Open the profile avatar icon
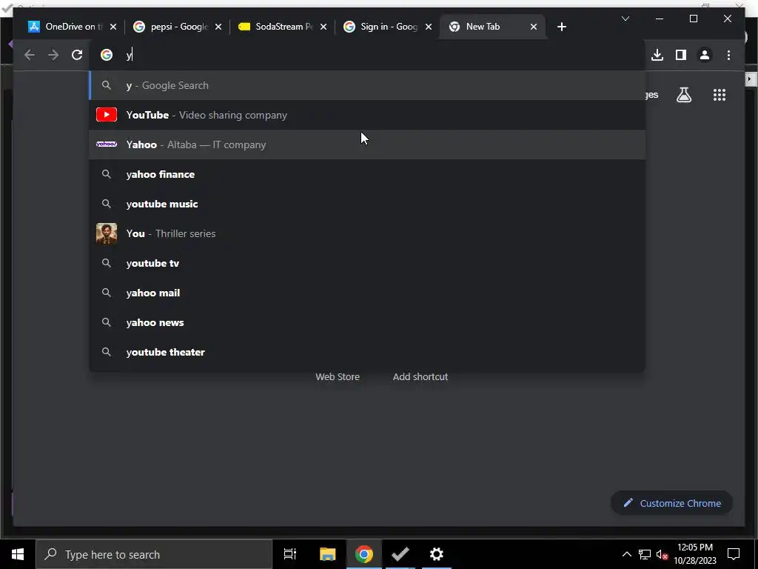 [x=705, y=55]
